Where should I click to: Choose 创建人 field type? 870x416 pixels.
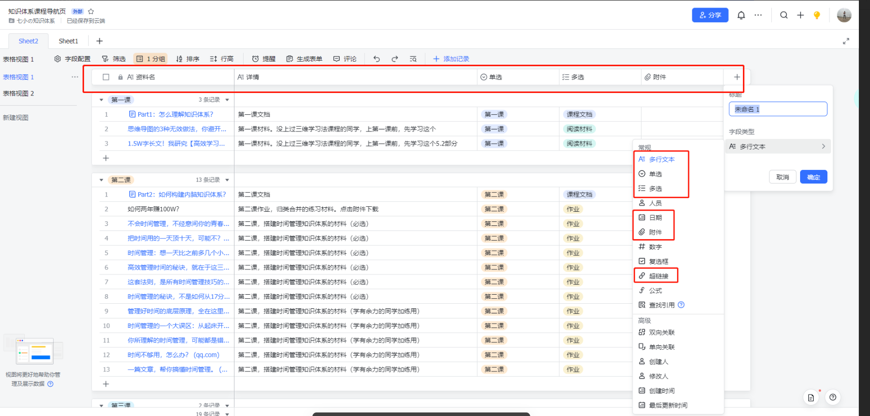click(x=679, y=362)
